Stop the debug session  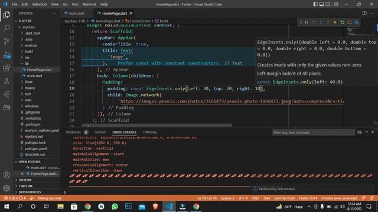[x=350, y=22]
